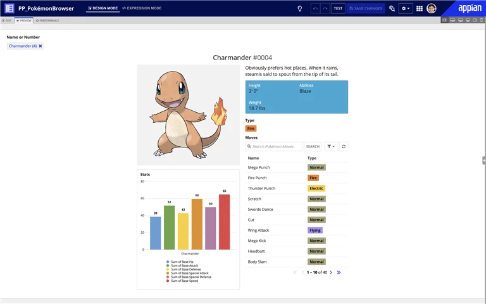Switch to Expression Mode

142,8
